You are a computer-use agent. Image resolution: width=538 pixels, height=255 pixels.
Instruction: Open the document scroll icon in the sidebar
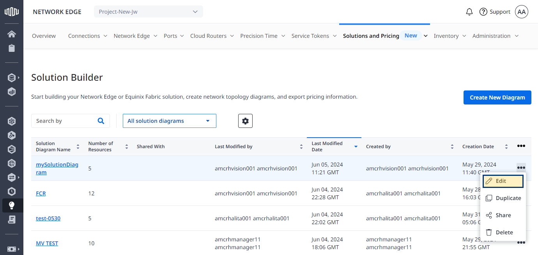point(12,220)
